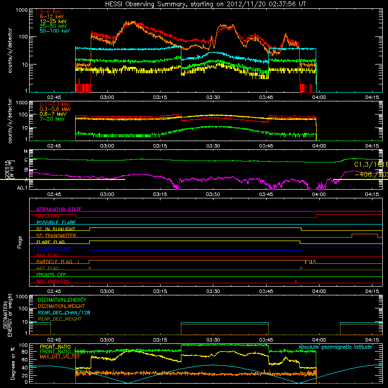Click the Absolute geomagnetic latitude label
This screenshot has height=388, width=388.
(335, 347)
